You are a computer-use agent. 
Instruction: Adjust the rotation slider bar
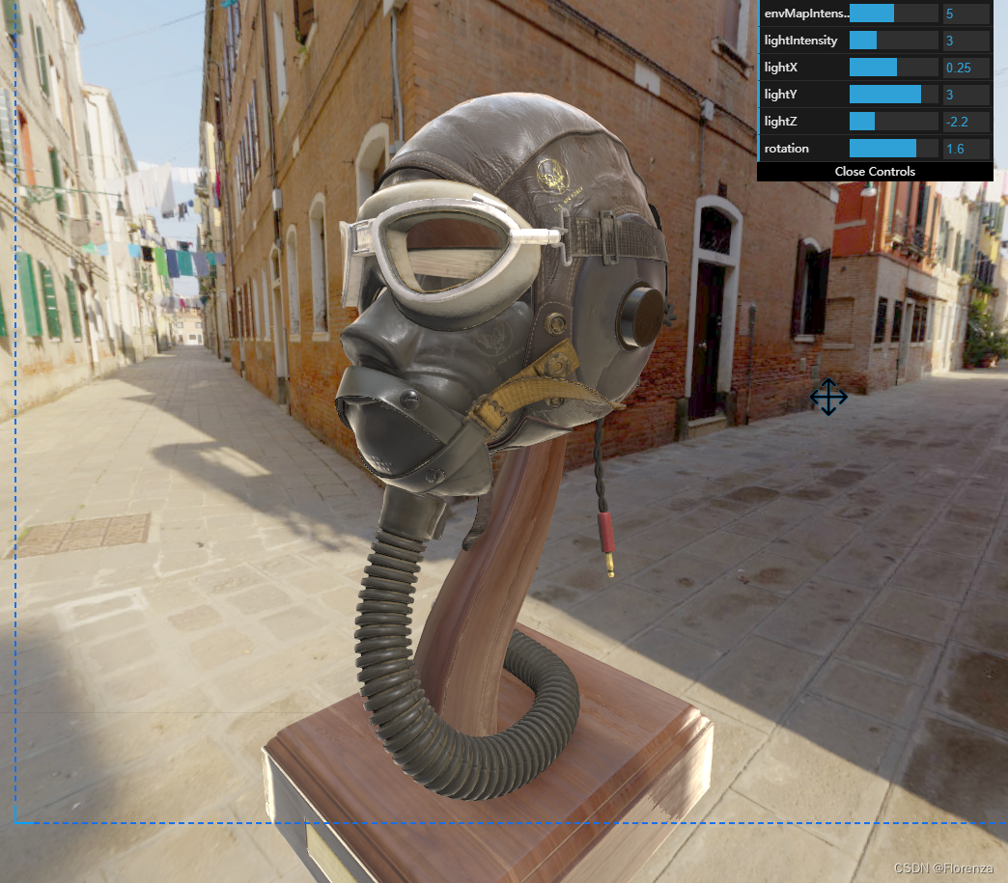coord(893,149)
